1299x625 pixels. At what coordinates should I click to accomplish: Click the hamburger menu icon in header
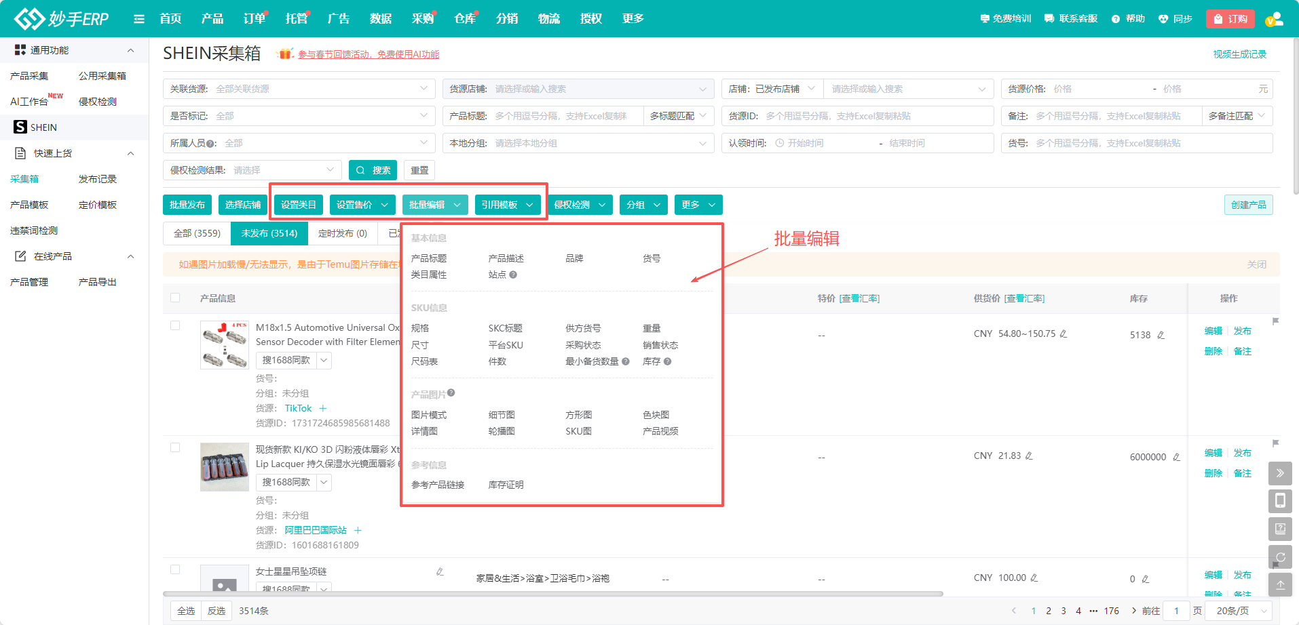[139, 19]
